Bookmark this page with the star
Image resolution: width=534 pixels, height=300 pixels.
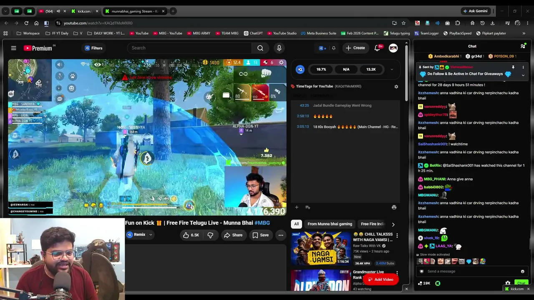pyautogui.click(x=403, y=23)
